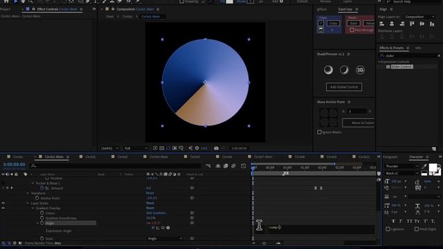The image size is (443, 249).
Task: Click the frame blending icon in timeline
Action: click(226, 166)
